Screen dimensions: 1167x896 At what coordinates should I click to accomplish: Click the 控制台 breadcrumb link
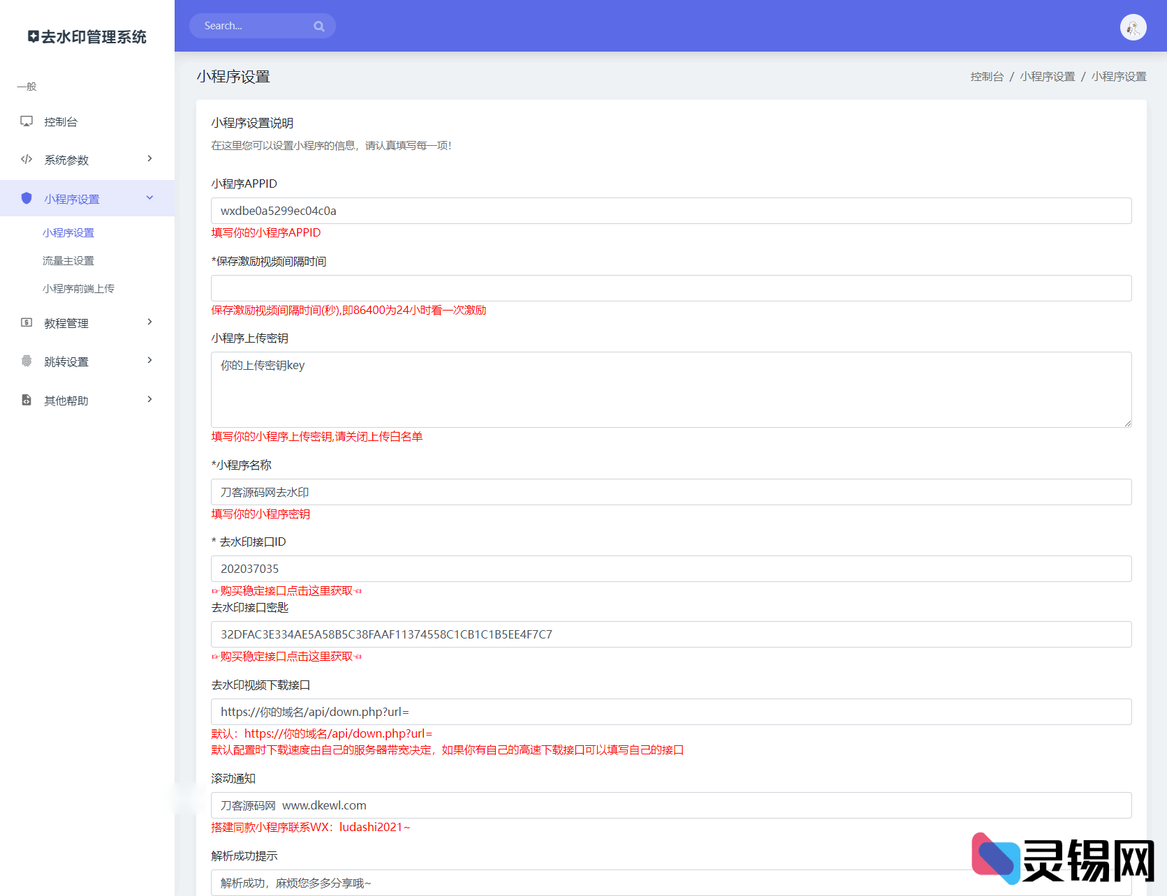[986, 77]
